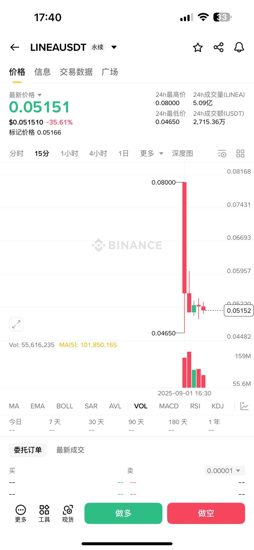The height and width of the screenshot is (550, 254).
Task: Open price alerts via bell icon
Action: coord(239,47)
